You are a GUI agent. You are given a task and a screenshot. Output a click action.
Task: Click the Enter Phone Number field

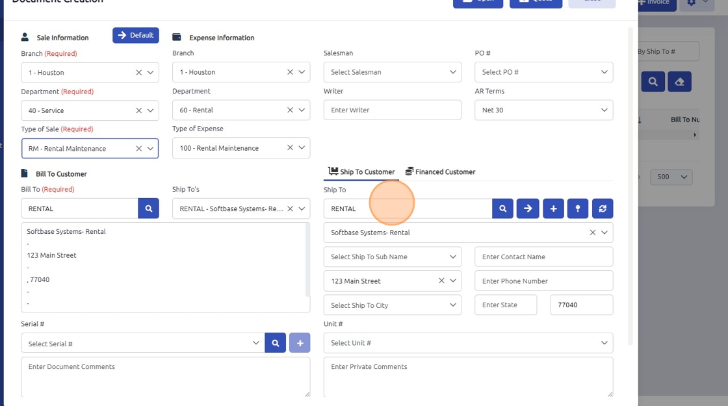point(543,281)
